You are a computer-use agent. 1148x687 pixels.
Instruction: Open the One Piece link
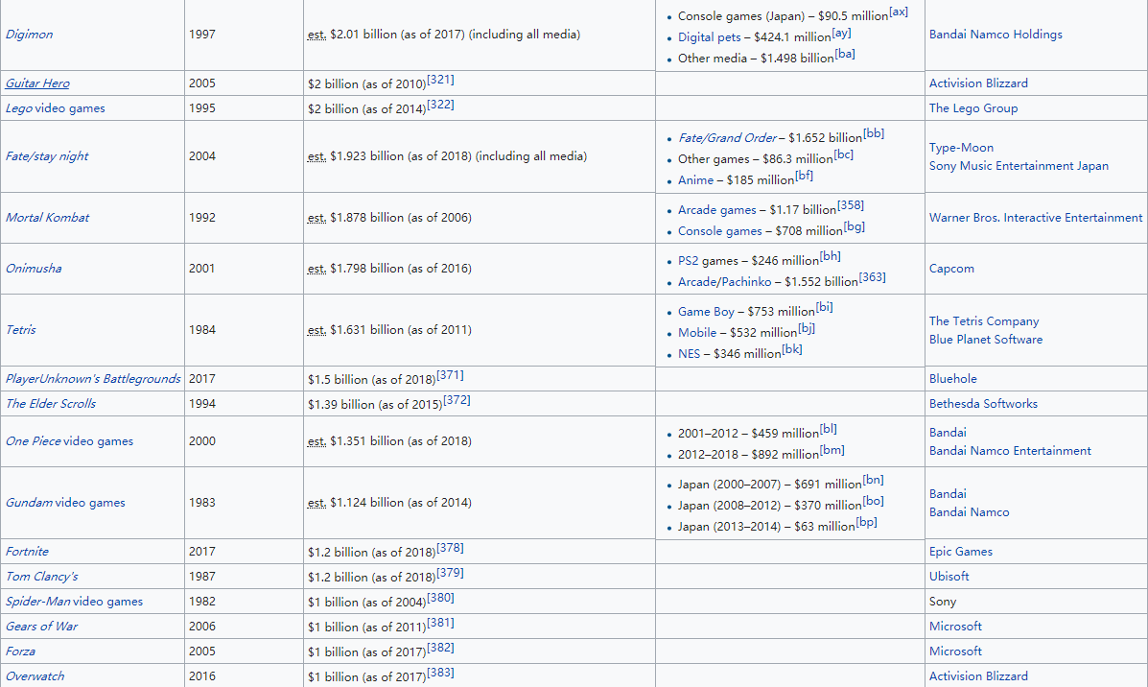[34, 441]
